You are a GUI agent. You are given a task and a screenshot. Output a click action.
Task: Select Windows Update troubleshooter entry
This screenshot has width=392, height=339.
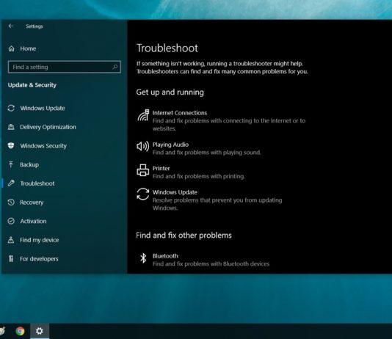tap(209, 200)
